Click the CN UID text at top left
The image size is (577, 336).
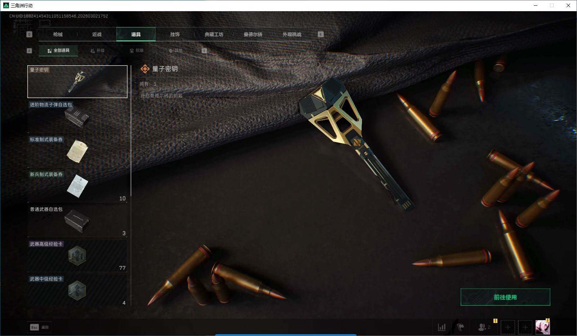pos(59,16)
